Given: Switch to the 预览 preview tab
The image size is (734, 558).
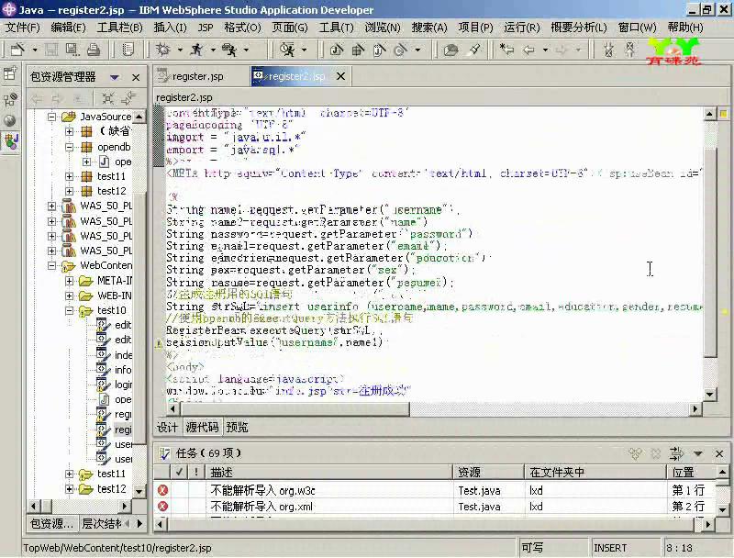Looking at the screenshot, I should tap(237, 428).
